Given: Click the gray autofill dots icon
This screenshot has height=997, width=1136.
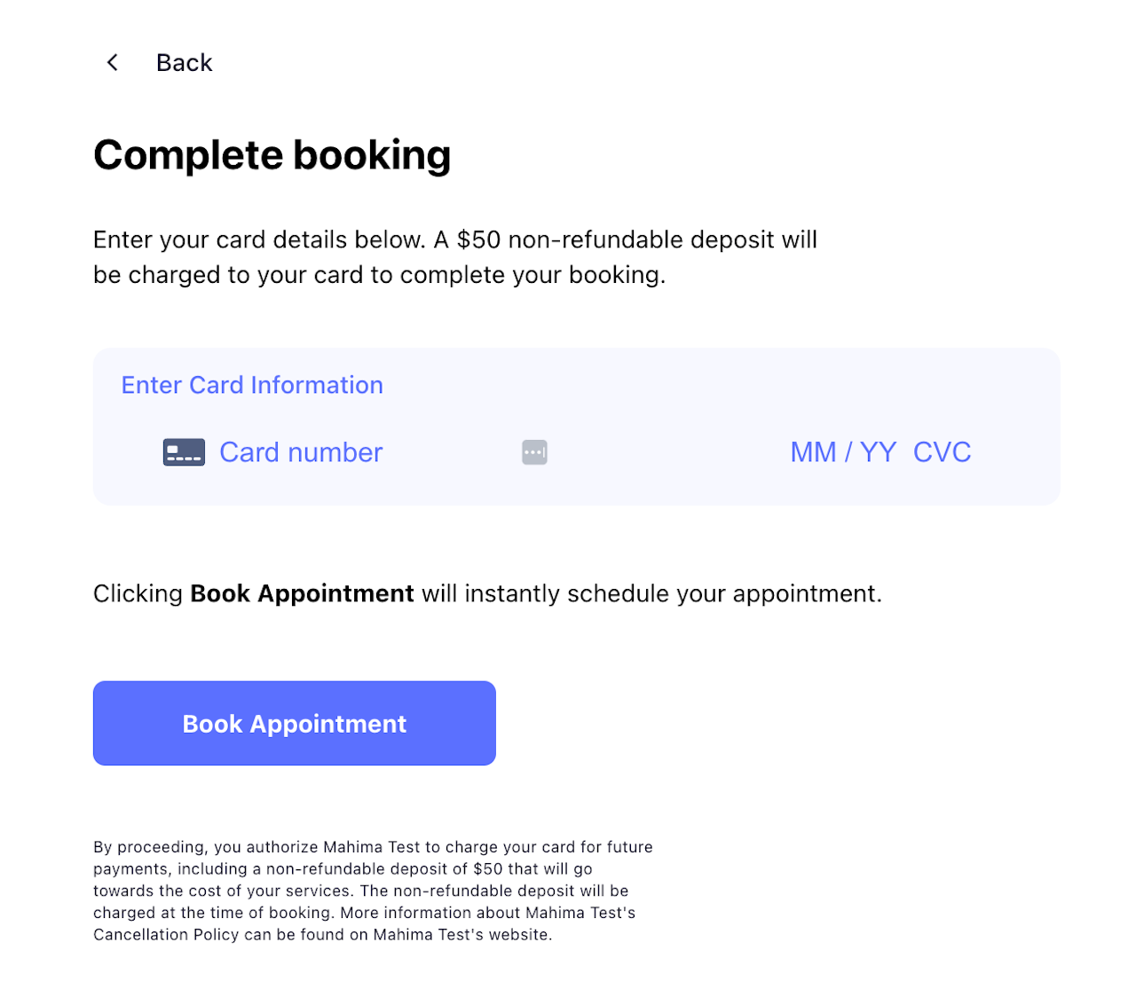Looking at the screenshot, I should [534, 452].
